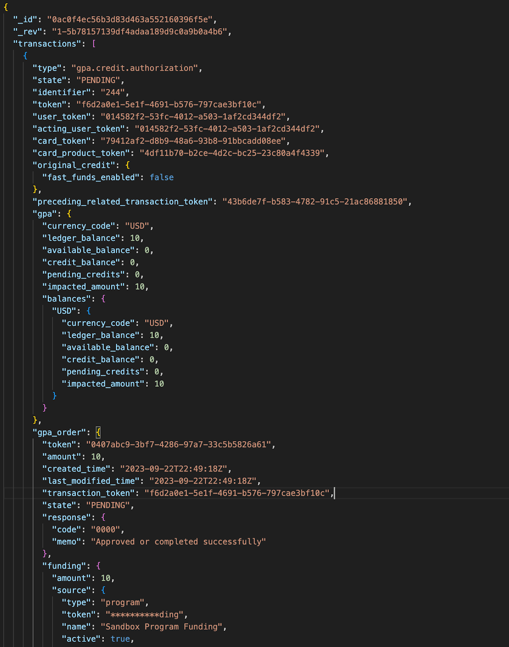Viewport: 509px width, 647px height.
Task: Select the response code value "0000"
Action: pyautogui.click(x=105, y=529)
